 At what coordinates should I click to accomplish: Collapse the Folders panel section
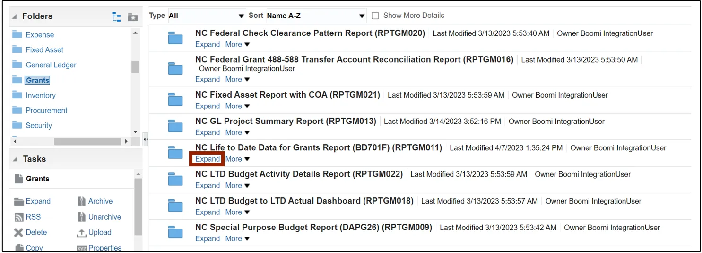14,16
